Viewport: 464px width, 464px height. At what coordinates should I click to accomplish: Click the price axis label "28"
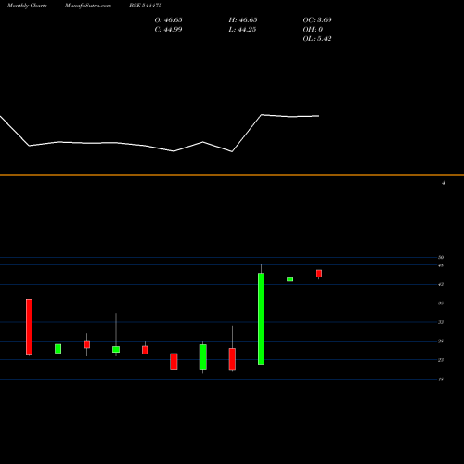(x=441, y=342)
